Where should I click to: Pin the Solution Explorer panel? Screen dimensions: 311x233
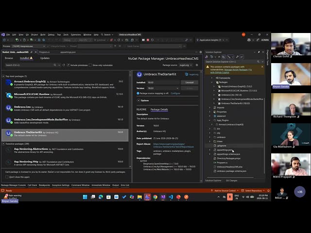[259, 52]
